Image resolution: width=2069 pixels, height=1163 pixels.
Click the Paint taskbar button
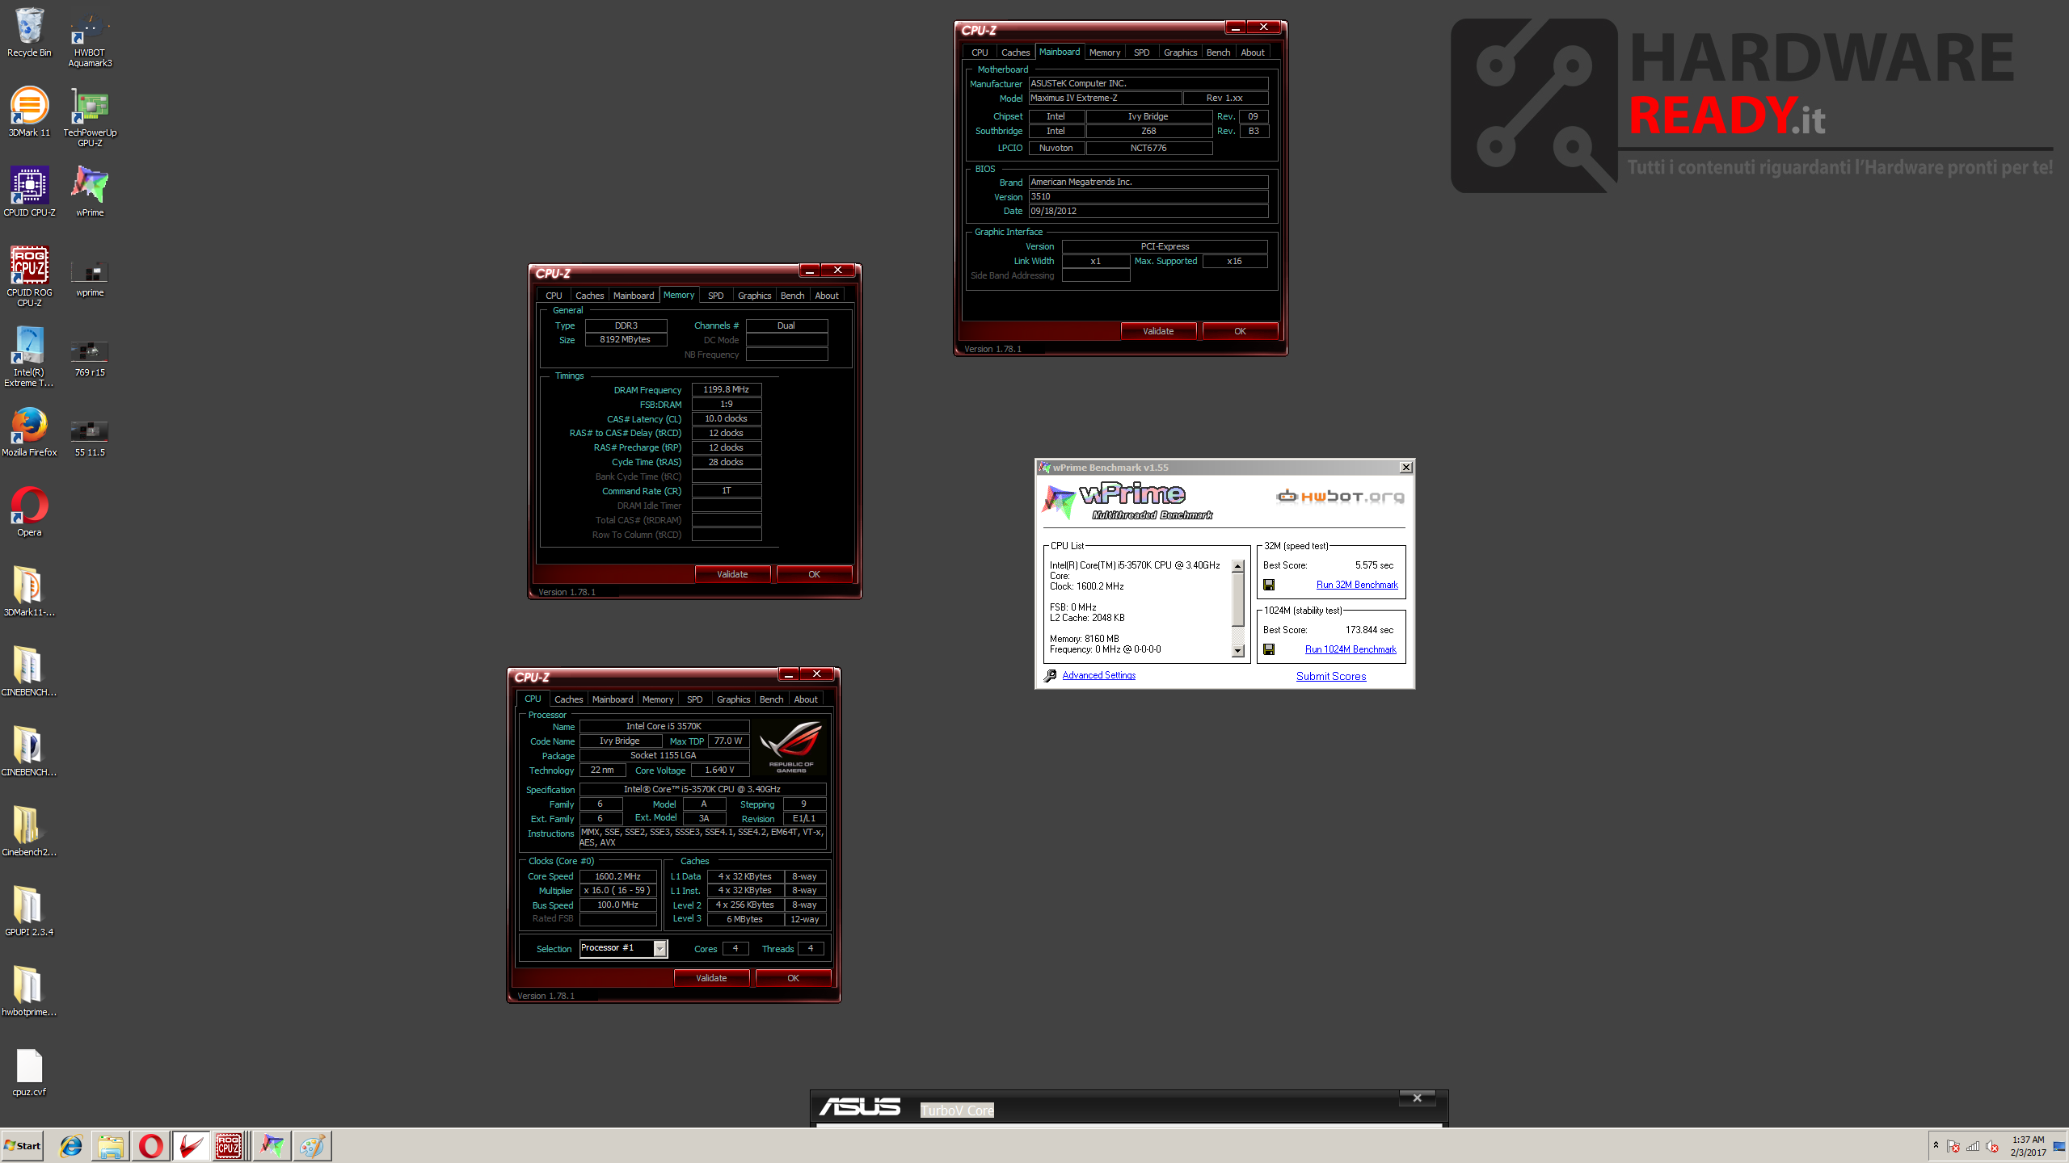click(312, 1145)
